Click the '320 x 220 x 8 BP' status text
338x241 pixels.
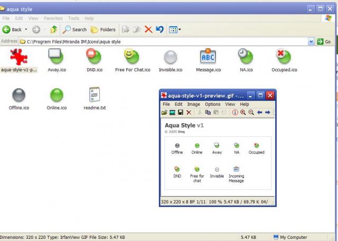[x=177, y=202]
